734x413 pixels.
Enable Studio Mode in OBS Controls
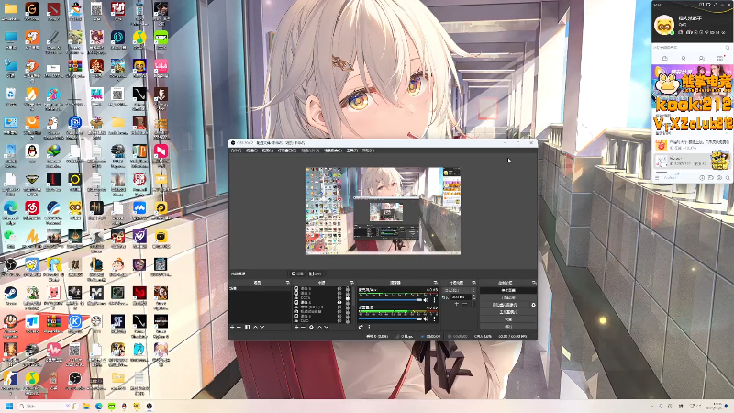[x=508, y=312]
